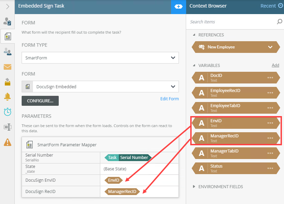The width and height of the screenshot is (284, 204).
Task: Click the CONFIGURE... button
Action: point(40,101)
